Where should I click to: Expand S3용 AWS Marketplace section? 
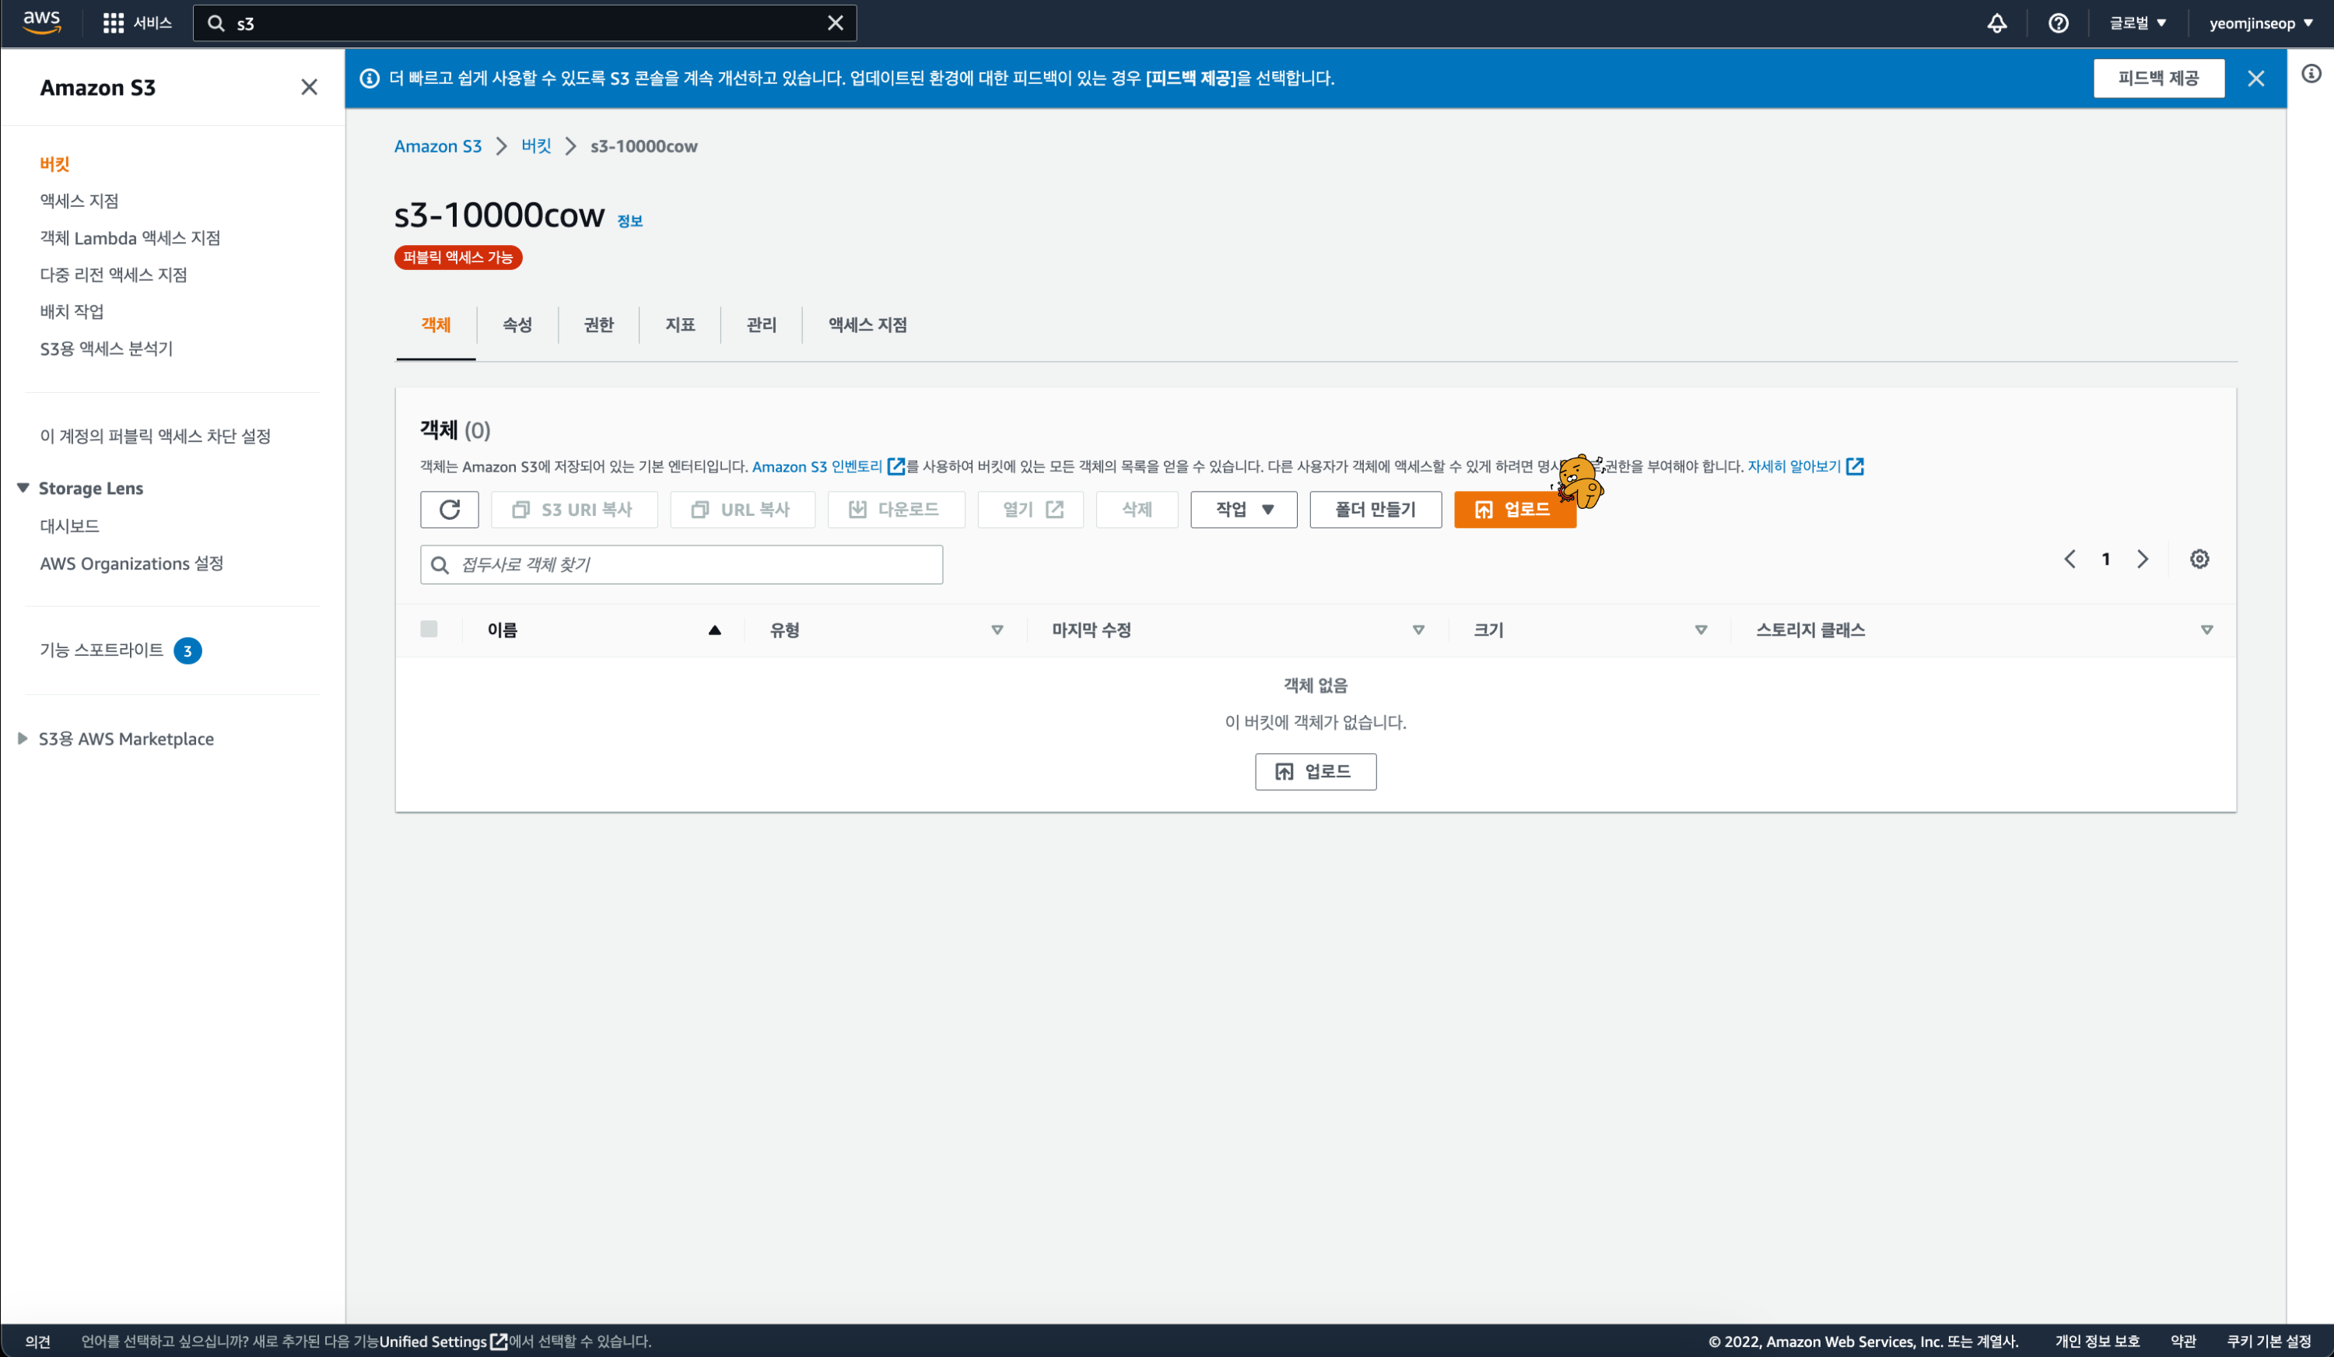23,738
